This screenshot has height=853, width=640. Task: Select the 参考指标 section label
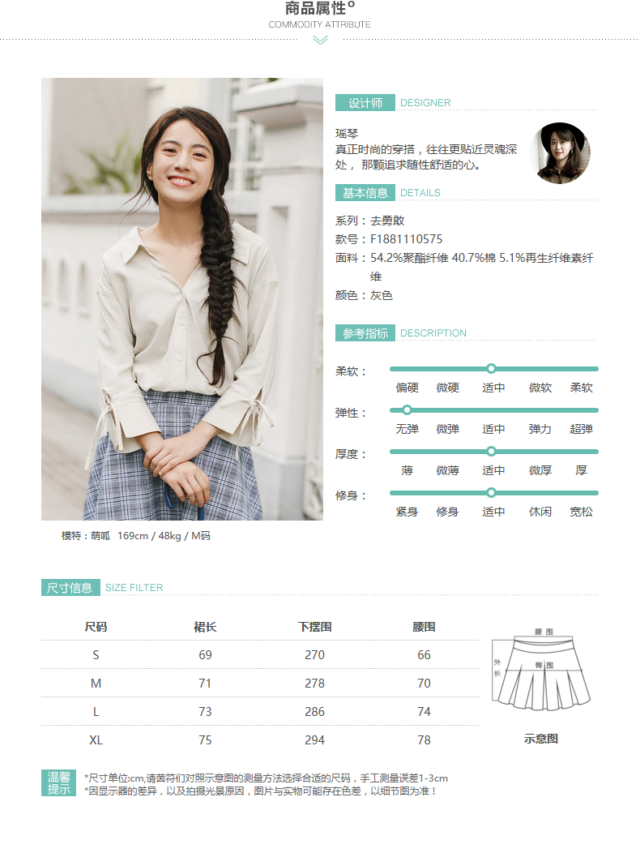[x=365, y=333]
